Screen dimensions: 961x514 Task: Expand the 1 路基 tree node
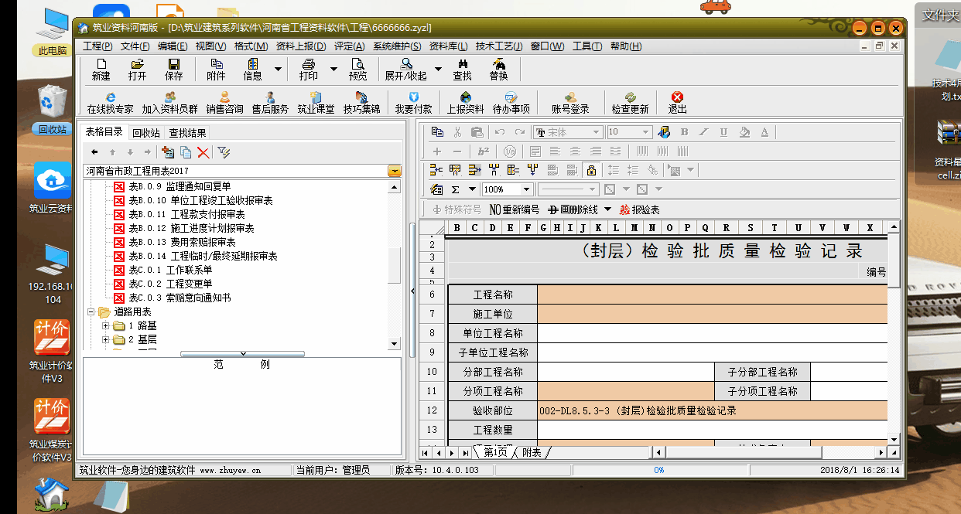tap(105, 326)
